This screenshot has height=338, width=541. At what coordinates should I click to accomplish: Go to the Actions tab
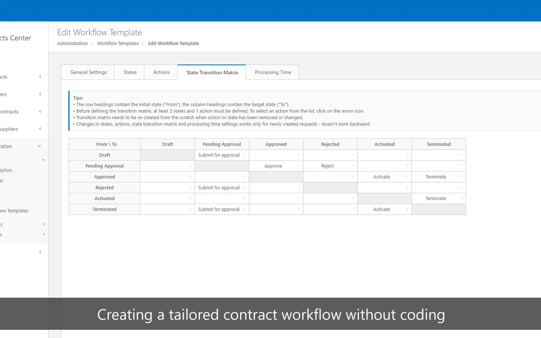(x=161, y=72)
